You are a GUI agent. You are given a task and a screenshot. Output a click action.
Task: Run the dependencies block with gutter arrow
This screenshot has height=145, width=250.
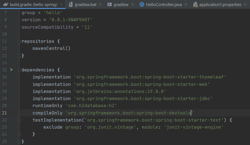12,70
